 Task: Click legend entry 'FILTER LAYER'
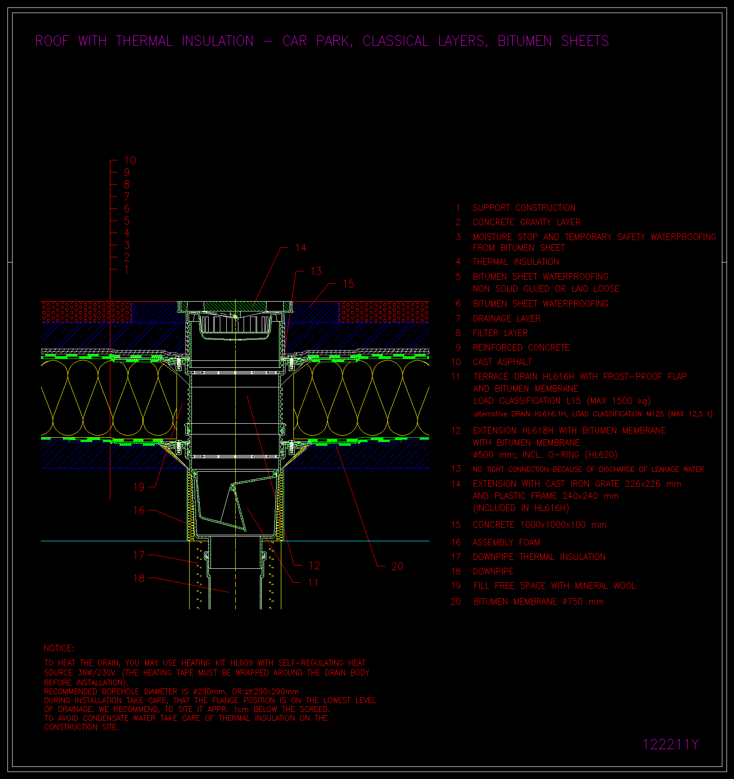pyautogui.click(x=500, y=333)
